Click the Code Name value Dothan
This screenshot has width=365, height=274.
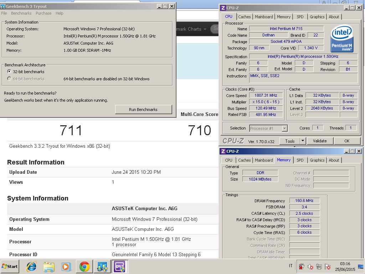(268, 35)
